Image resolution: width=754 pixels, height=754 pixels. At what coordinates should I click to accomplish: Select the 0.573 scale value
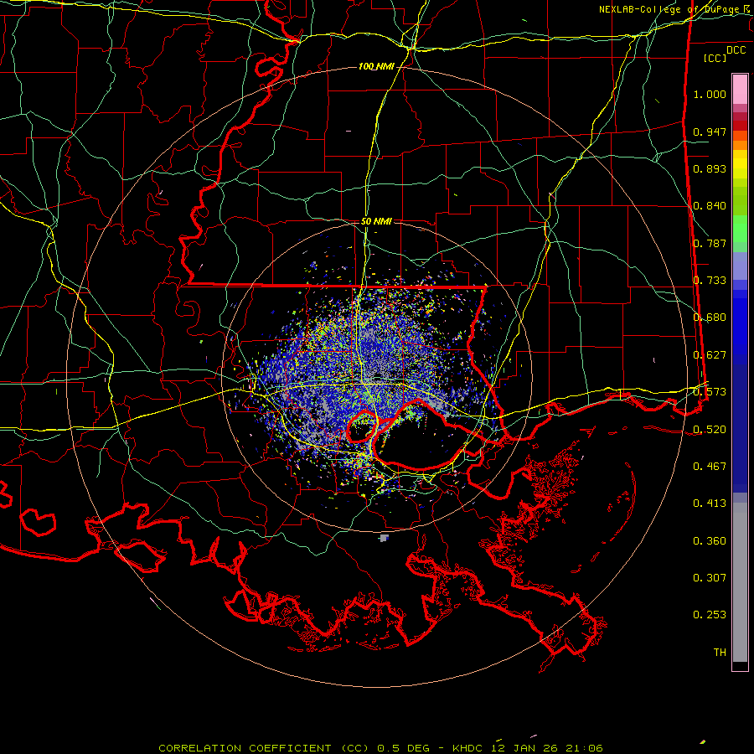point(710,392)
